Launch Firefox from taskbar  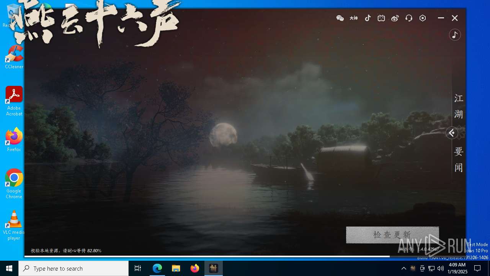point(195,268)
